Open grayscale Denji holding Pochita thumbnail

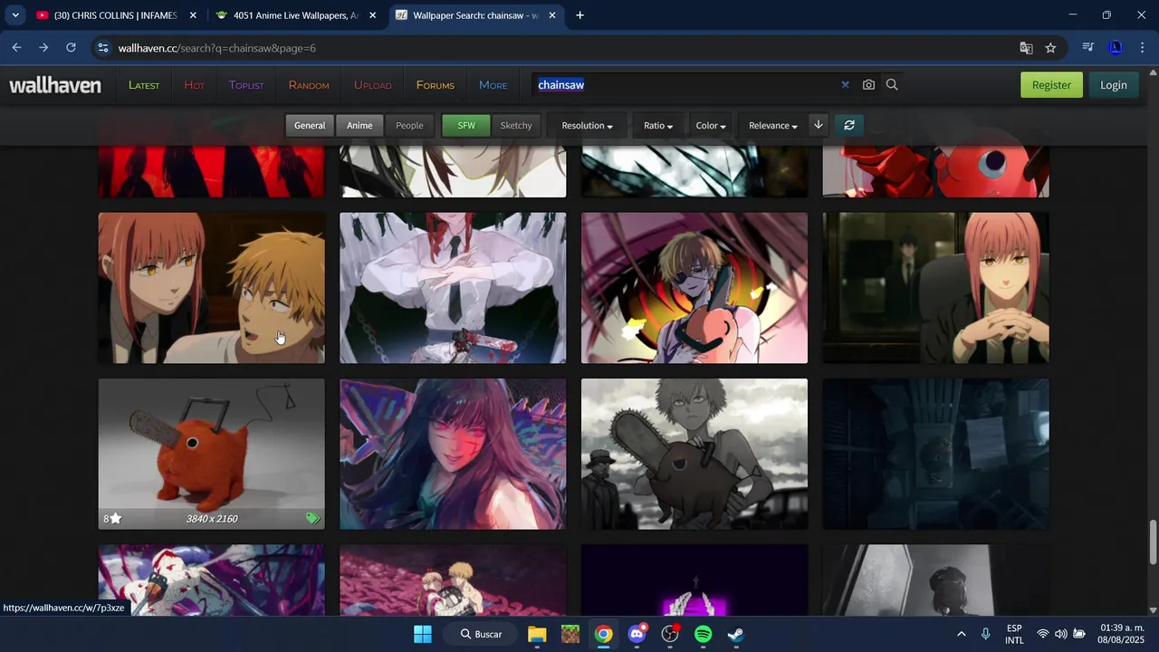[694, 454]
